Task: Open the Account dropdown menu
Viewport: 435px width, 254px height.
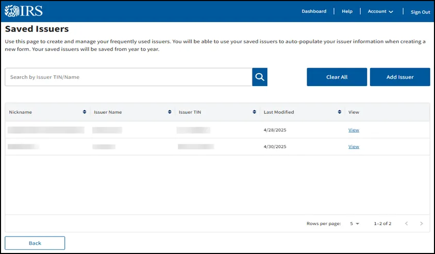Action: [380, 11]
